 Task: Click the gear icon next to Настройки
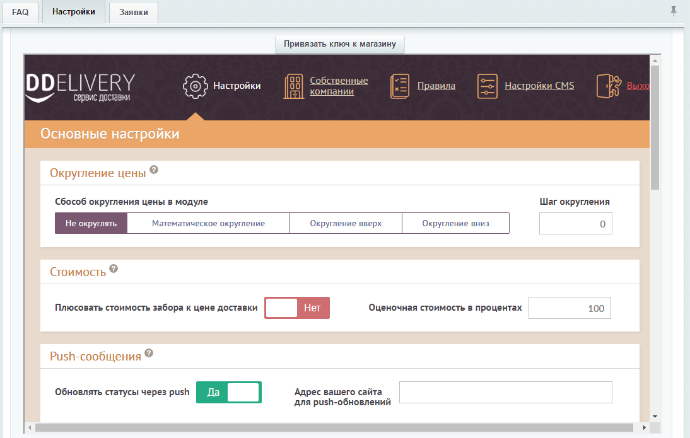[x=195, y=86]
